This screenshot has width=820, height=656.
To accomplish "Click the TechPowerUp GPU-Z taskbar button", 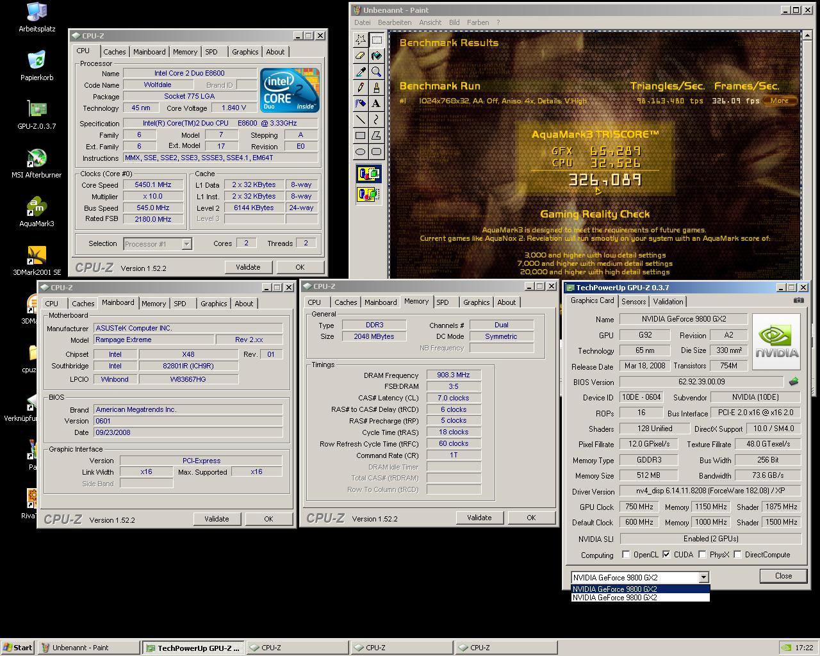I will click(193, 648).
